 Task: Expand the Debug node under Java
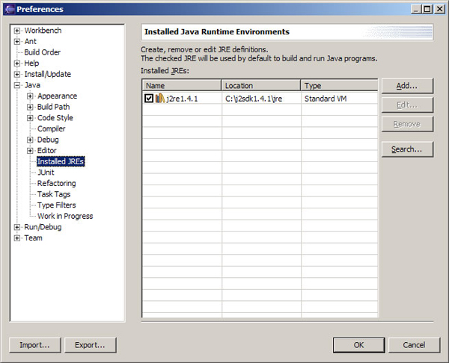click(x=30, y=140)
